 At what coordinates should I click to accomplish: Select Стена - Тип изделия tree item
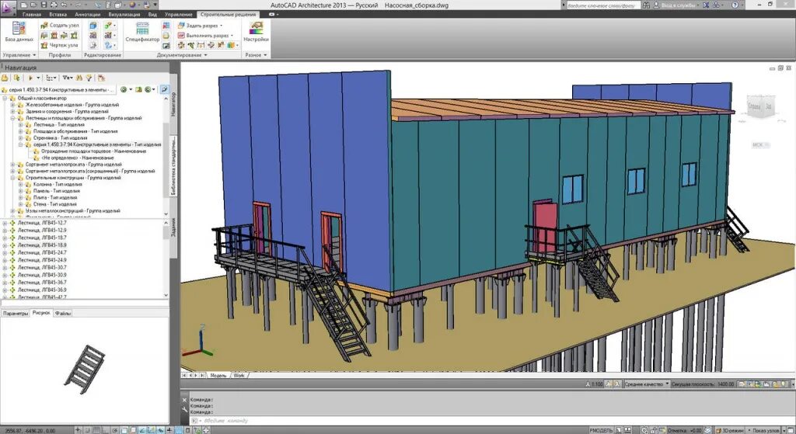(x=55, y=204)
